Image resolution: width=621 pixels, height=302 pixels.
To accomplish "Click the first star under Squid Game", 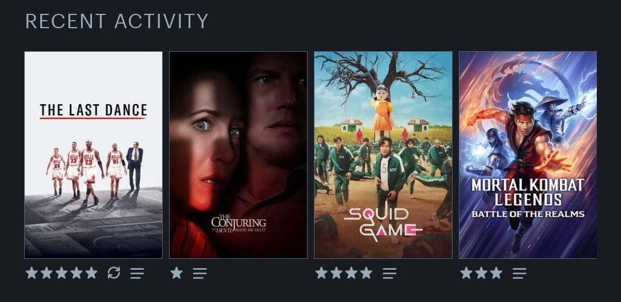I will (x=321, y=273).
